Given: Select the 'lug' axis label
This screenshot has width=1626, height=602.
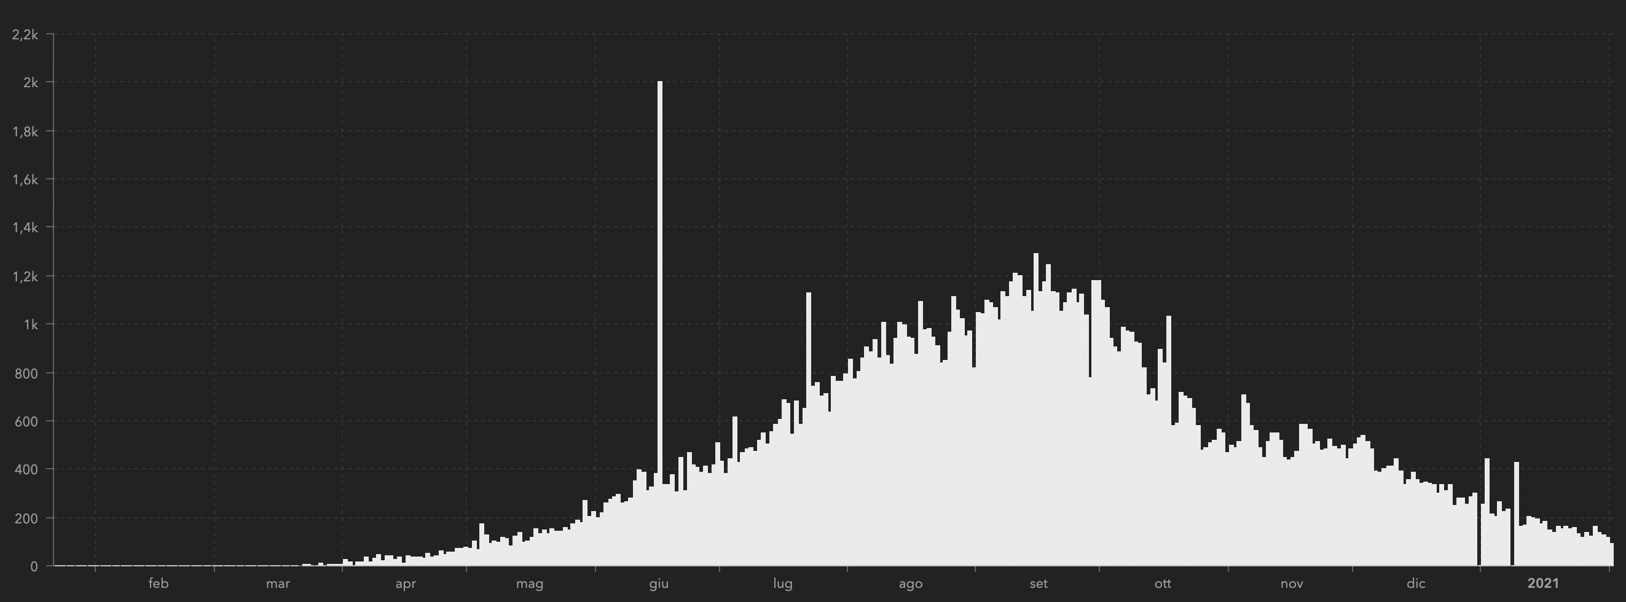Looking at the screenshot, I should [x=783, y=584].
